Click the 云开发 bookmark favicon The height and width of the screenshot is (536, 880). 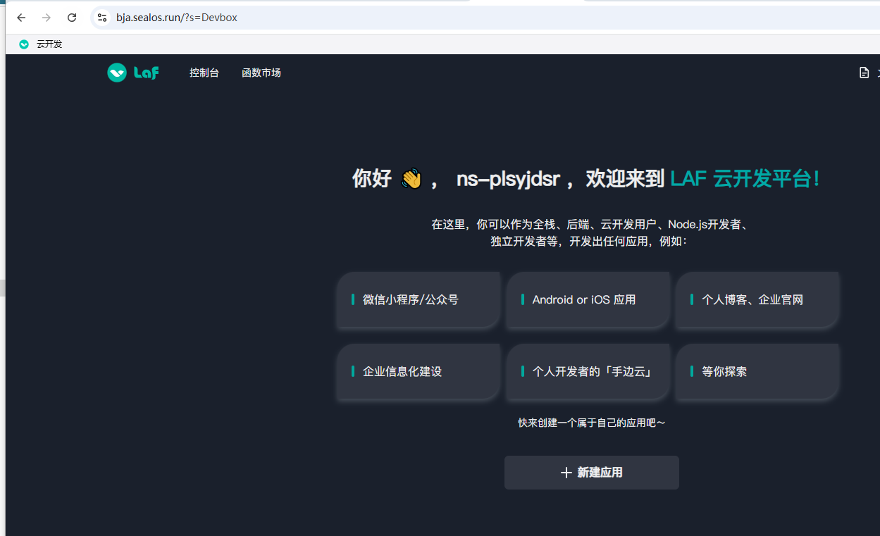[x=24, y=44]
